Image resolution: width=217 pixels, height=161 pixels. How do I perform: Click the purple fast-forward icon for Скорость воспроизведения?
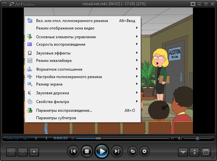pyautogui.click(x=30, y=44)
